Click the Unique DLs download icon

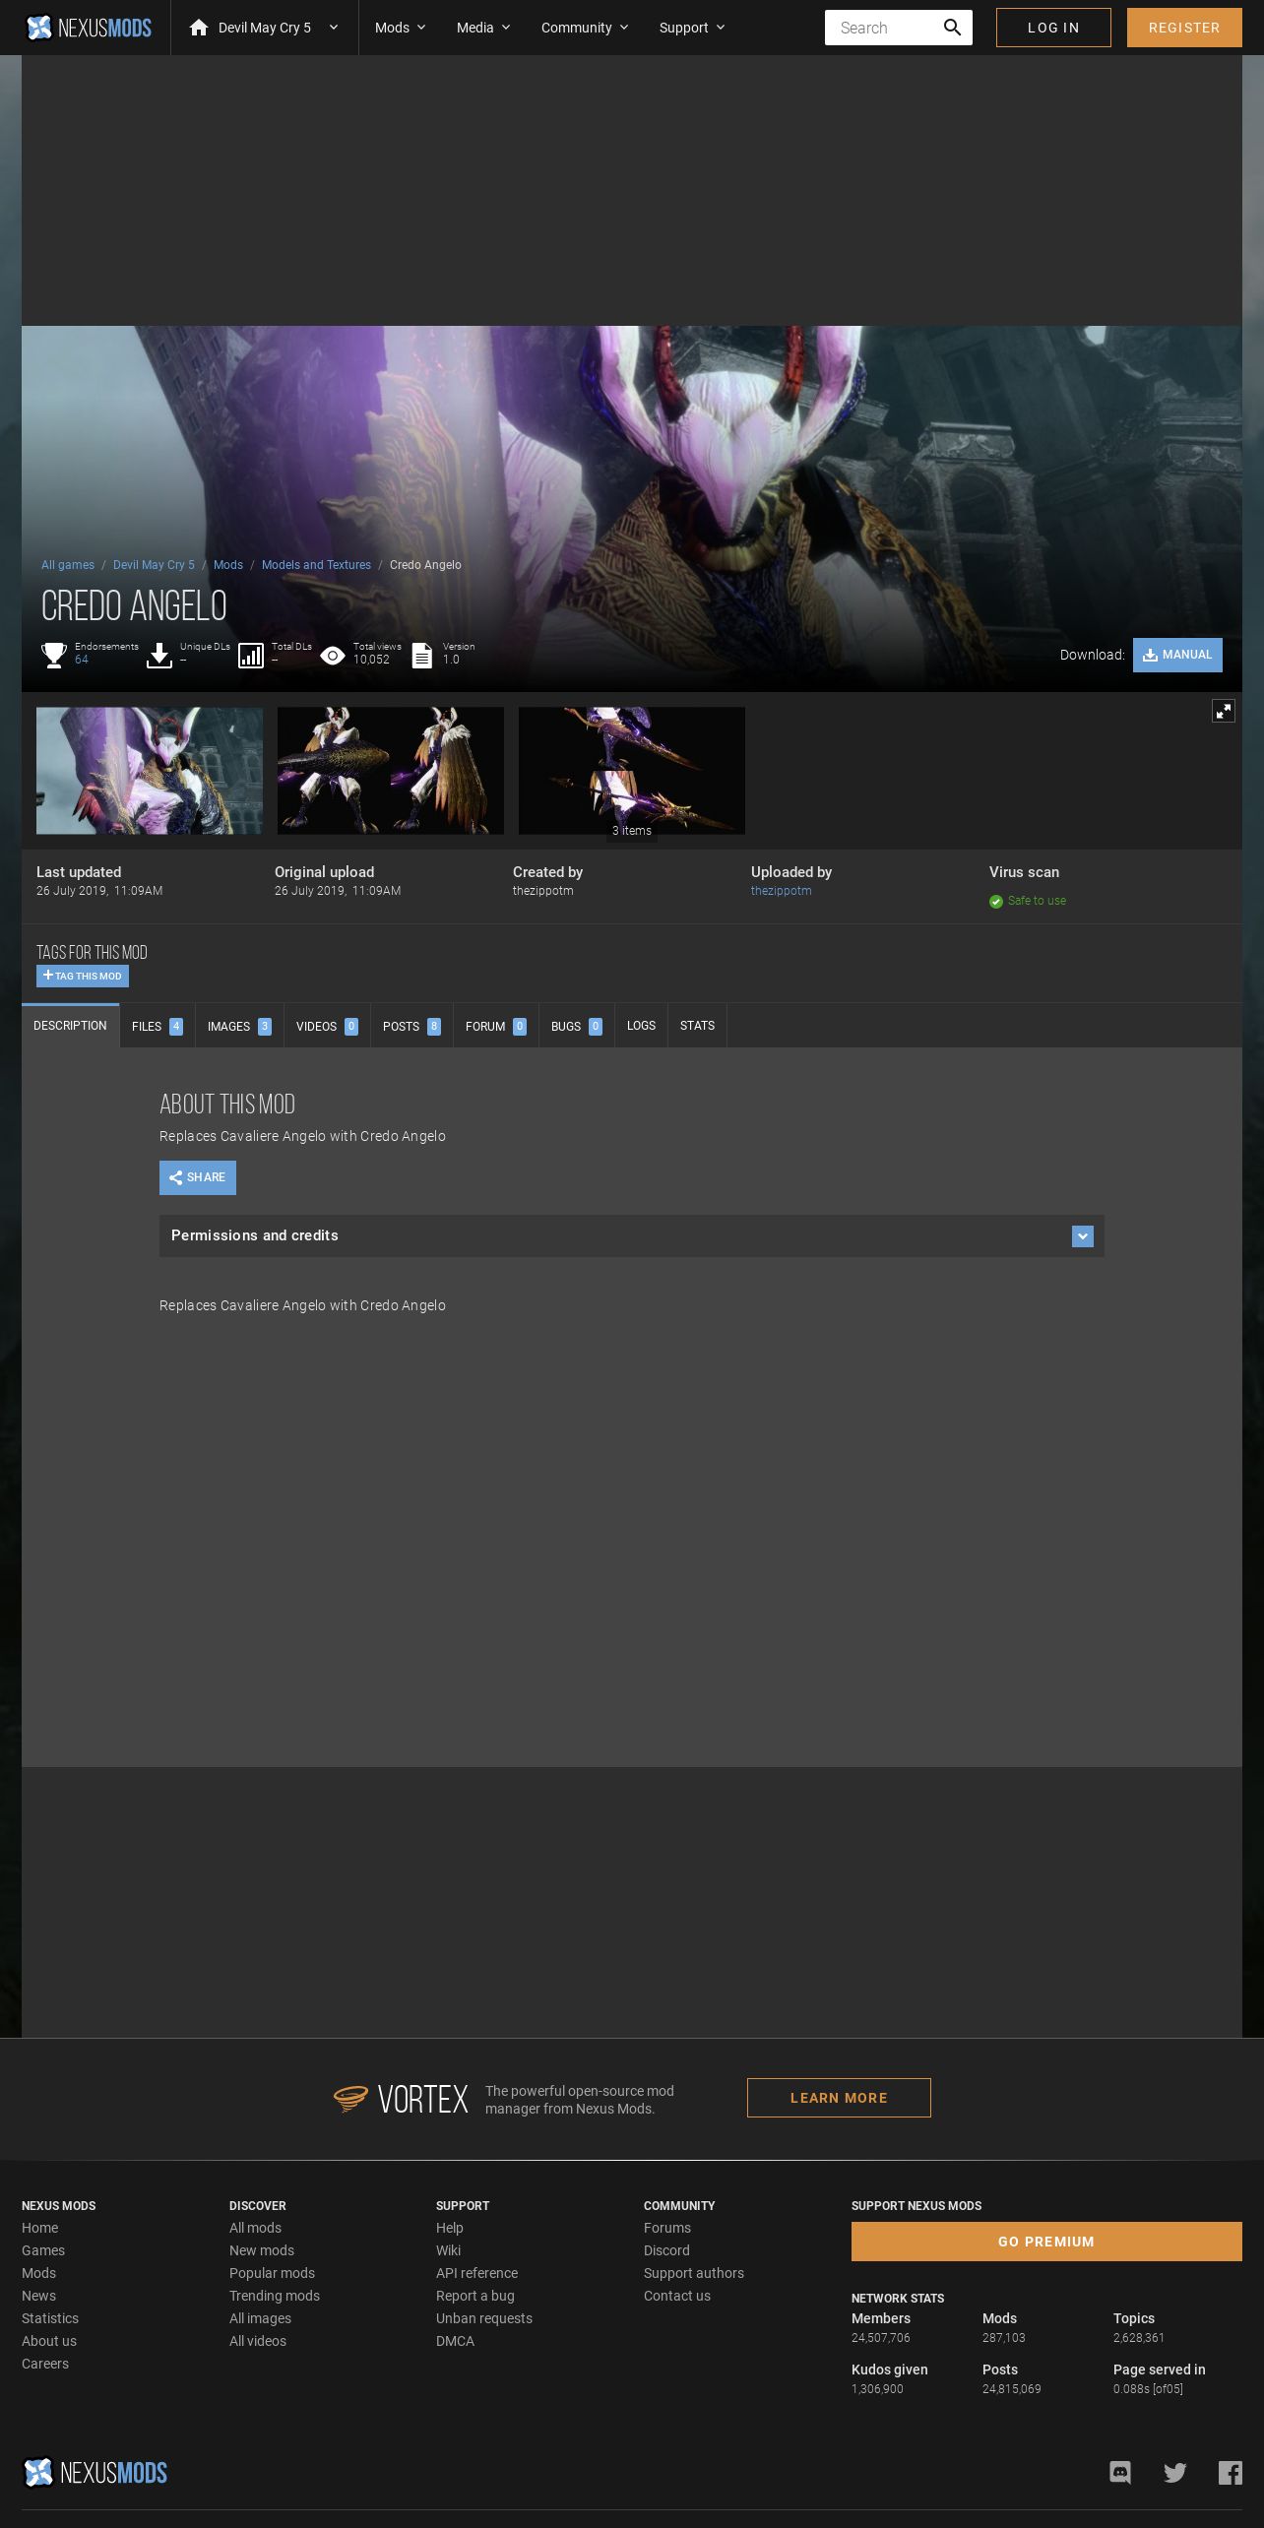click(x=159, y=655)
